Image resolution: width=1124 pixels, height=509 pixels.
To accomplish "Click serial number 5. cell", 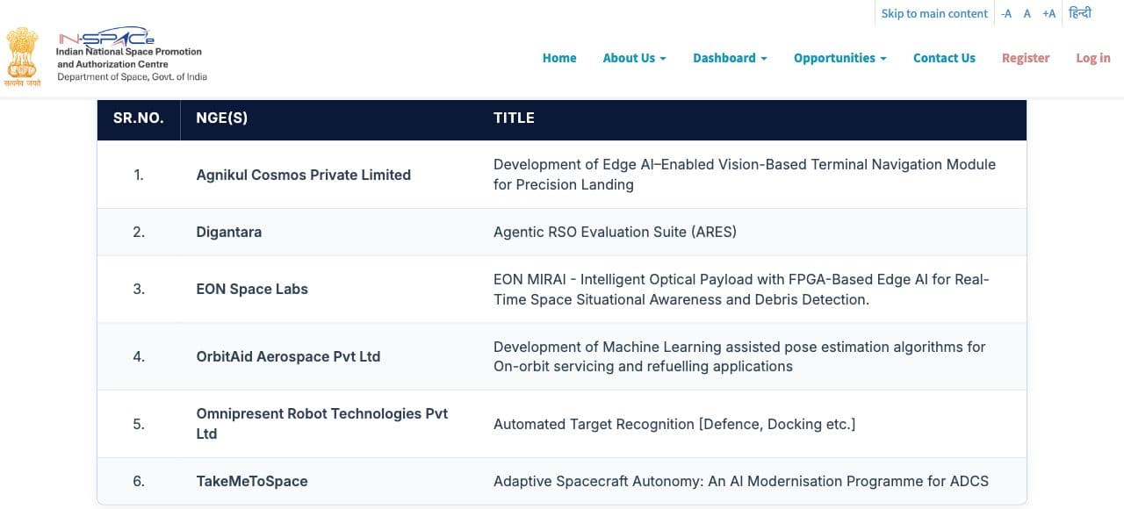I will (x=139, y=424).
